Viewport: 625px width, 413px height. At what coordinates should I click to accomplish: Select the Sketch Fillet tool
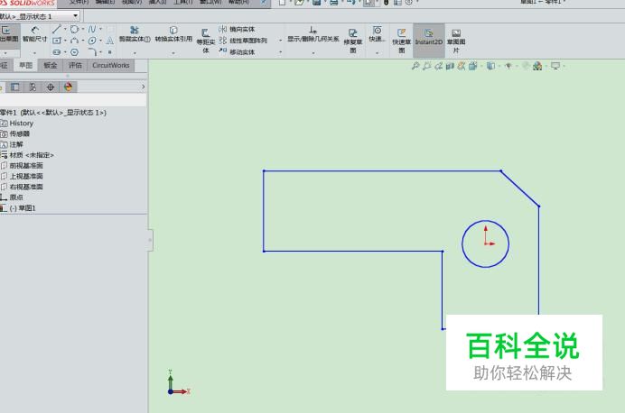(92, 52)
